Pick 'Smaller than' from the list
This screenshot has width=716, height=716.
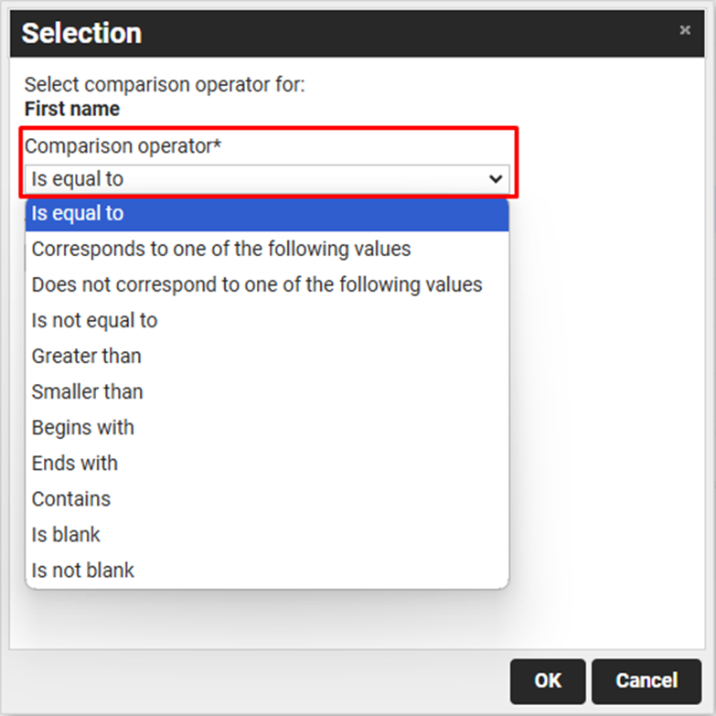click(x=88, y=391)
